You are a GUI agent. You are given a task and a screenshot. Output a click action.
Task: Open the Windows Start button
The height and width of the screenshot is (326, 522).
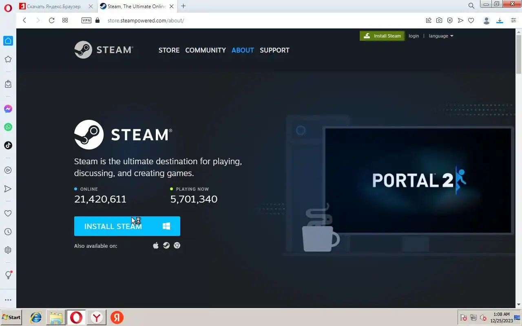click(11, 317)
